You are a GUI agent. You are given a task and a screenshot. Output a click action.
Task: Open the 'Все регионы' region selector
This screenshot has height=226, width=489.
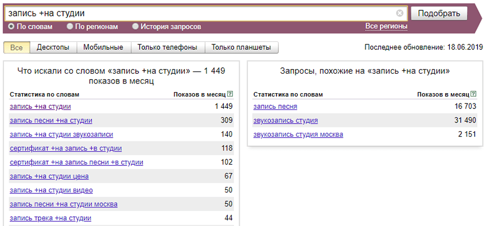tap(386, 26)
